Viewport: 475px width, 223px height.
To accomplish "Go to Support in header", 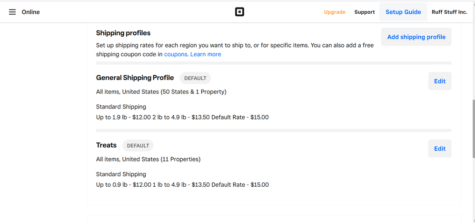I will point(365,12).
